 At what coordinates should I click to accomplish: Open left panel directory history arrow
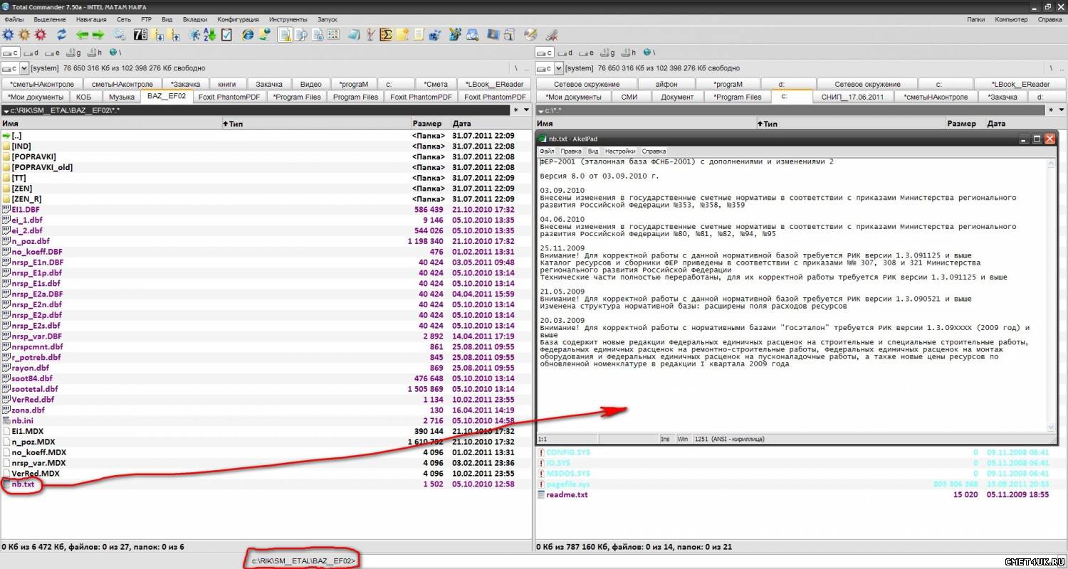[x=526, y=110]
